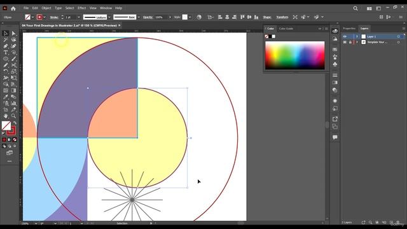Pick a color from the Color spectrum
Screen dimensions: 407x229
(x=295, y=55)
